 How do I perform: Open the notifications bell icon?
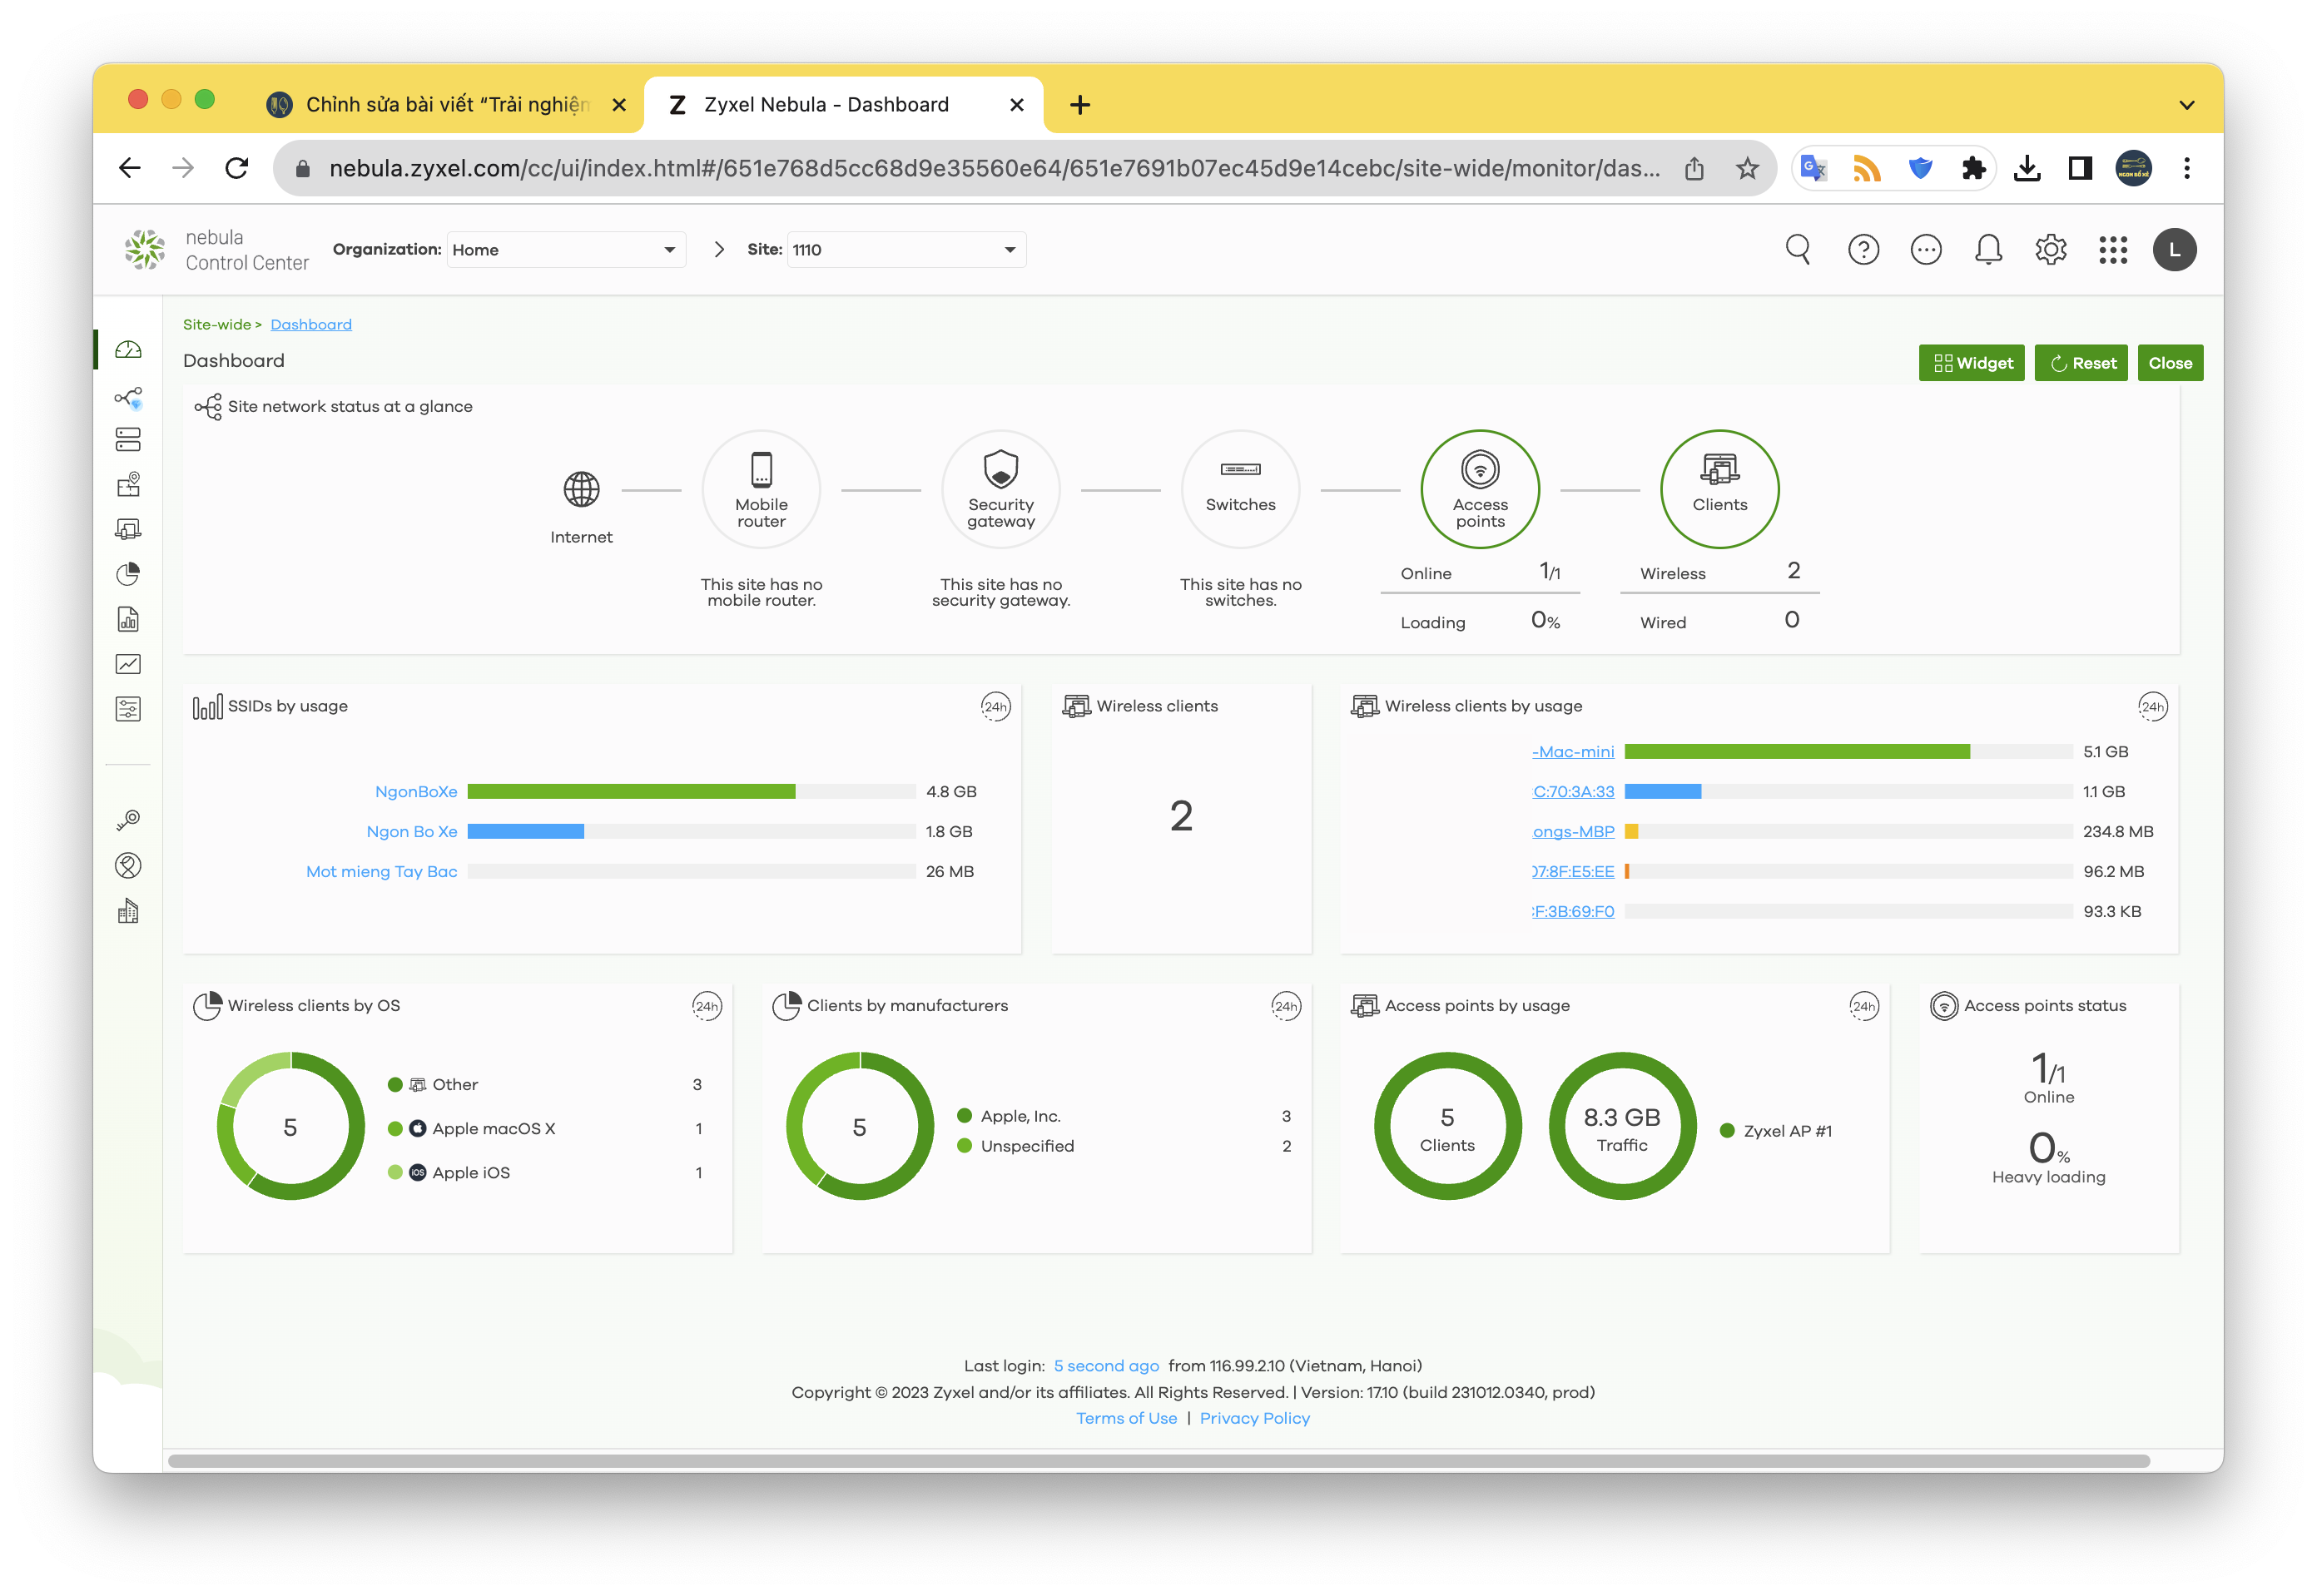1988,249
